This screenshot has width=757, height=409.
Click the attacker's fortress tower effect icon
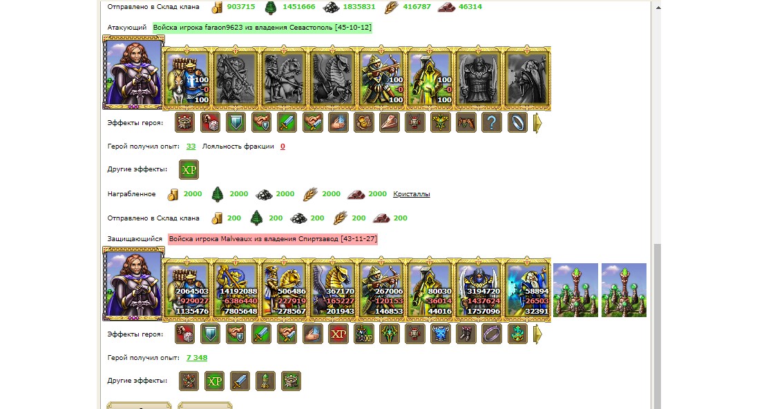pos(184,123)
